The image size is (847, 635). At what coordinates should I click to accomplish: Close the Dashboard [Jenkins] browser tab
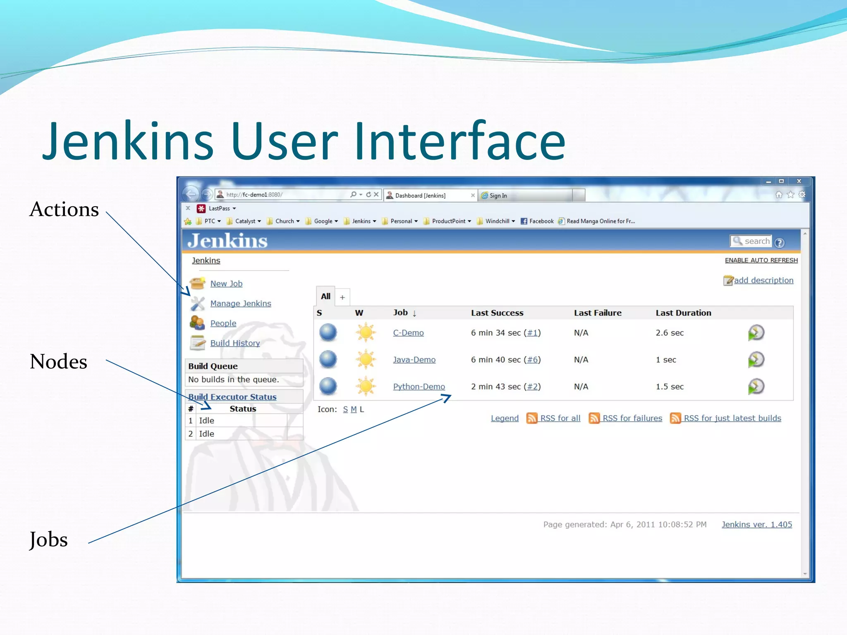[473, 196]
